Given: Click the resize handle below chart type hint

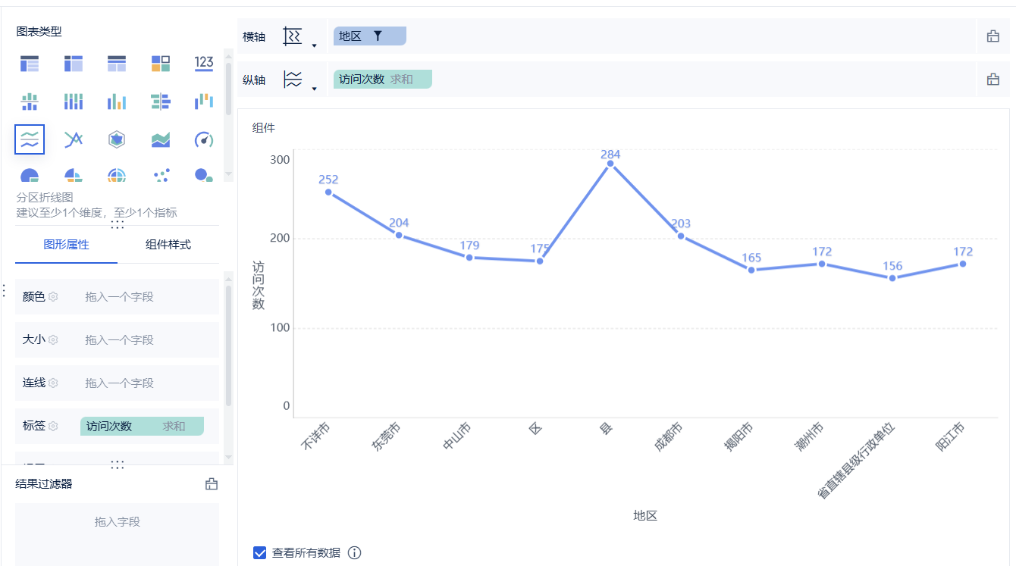Looking at the screenshot, I should tap(118, 225).
